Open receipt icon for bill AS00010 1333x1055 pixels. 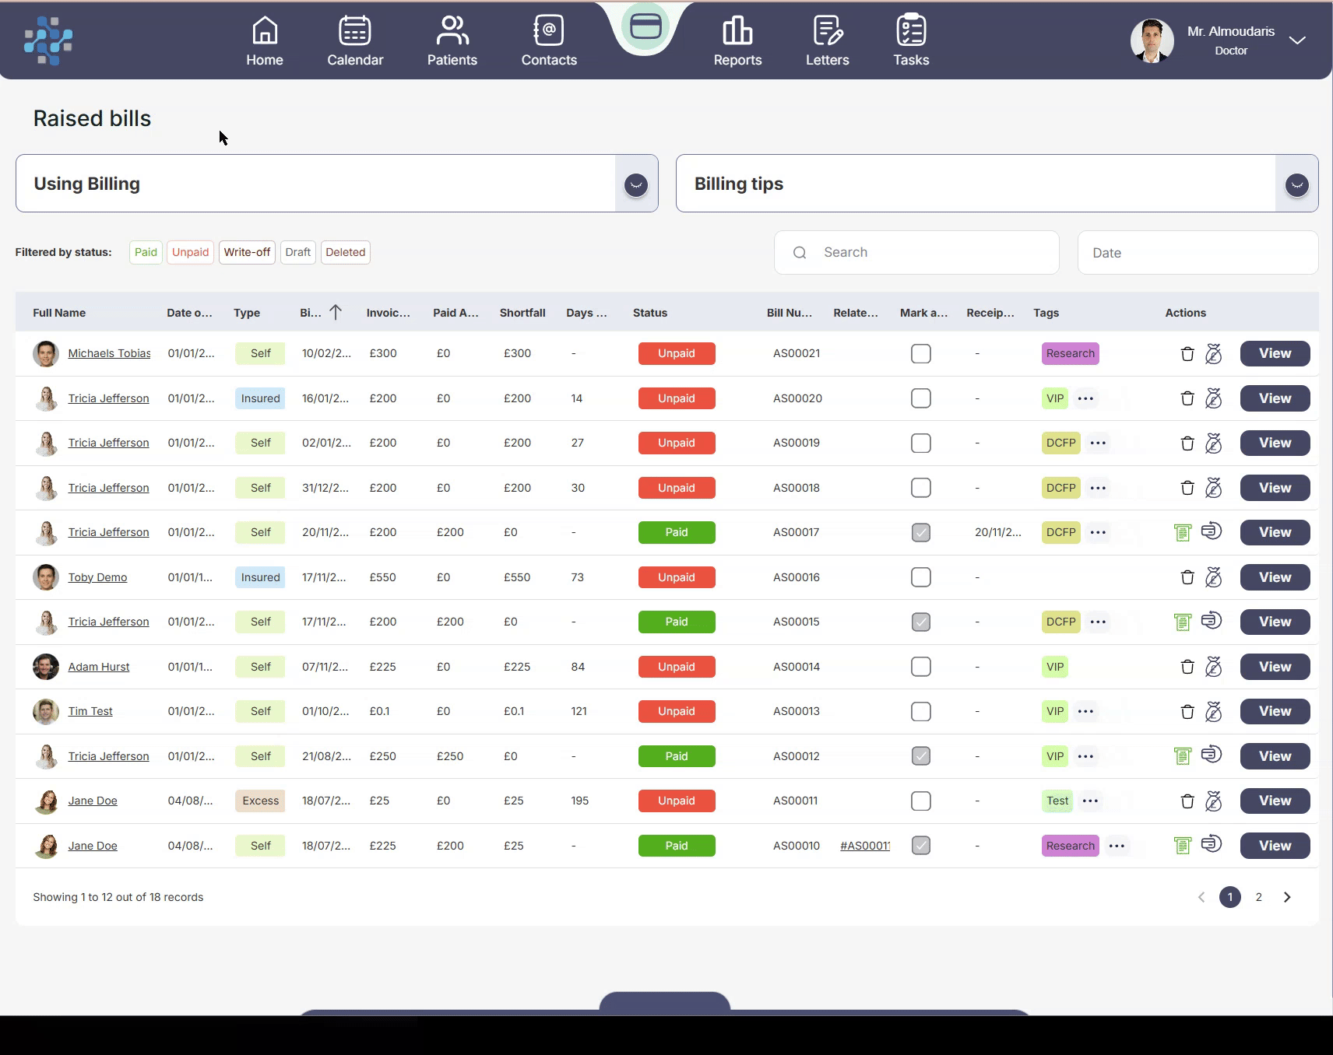coord(1182,846)
